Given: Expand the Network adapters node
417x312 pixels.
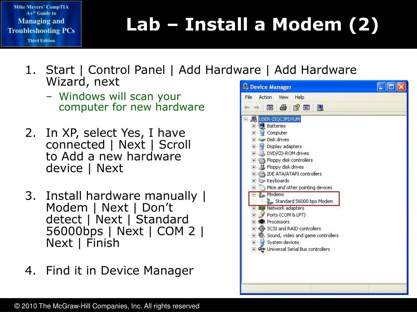Looking at the screenshot, I should (x=254, y=208).
